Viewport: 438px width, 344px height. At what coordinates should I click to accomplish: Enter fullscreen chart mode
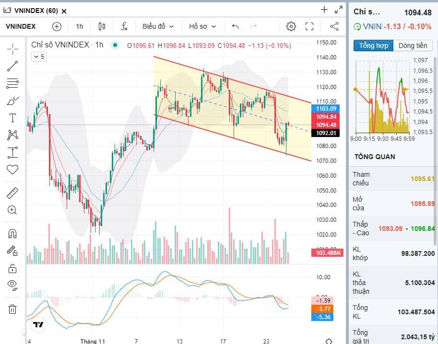click(x=309, y=26)
